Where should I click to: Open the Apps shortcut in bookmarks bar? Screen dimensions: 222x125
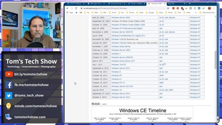[x=70, y=12]
